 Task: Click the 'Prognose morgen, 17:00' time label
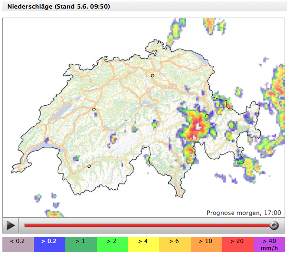[x=244, y=213]
